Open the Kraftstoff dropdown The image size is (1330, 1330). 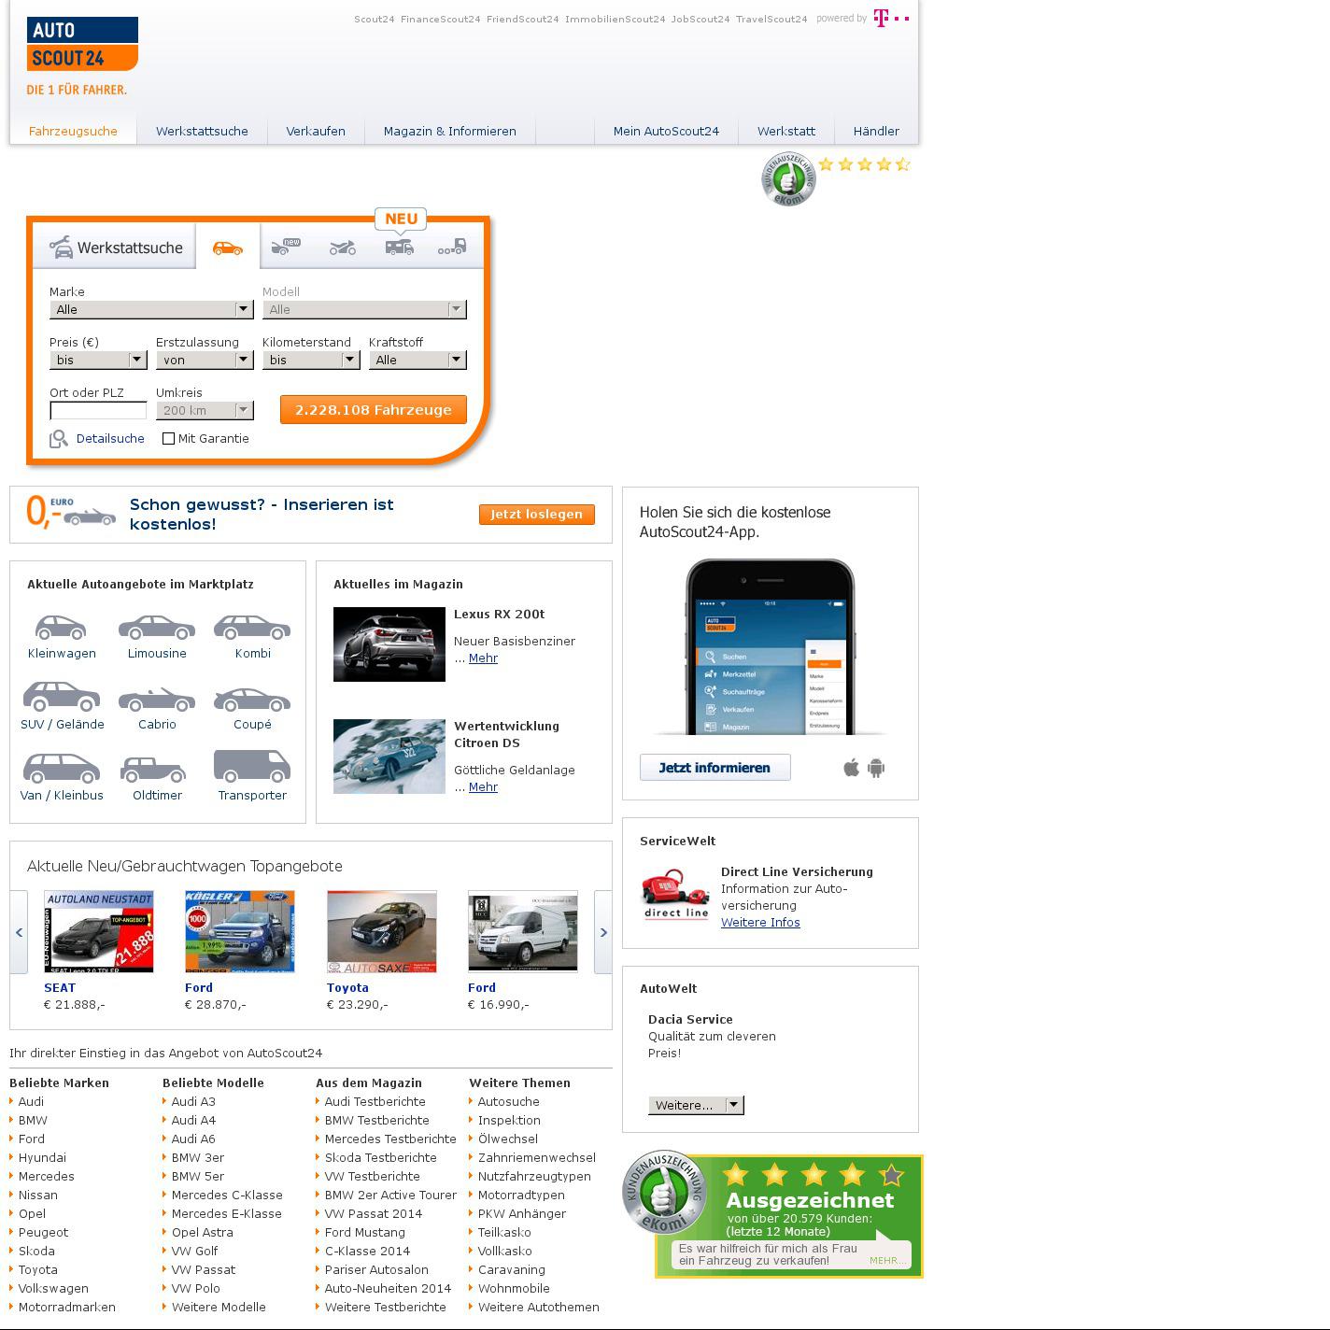click(417, 360)
